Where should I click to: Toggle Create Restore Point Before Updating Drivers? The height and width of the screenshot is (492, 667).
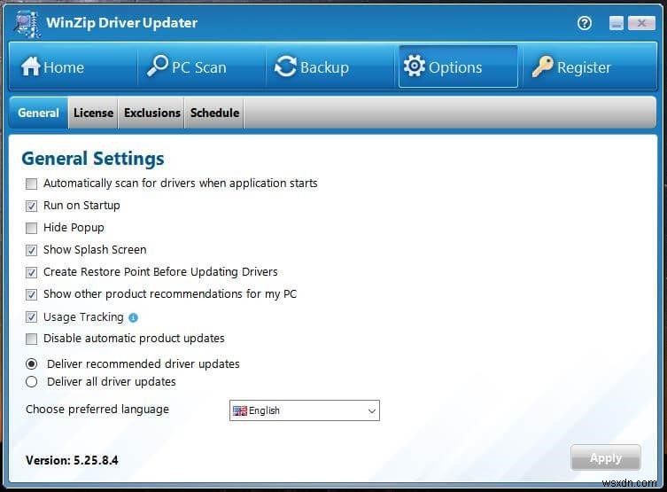tap(32, 272)
